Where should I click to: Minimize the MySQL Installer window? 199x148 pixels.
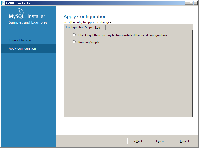[187, 3]
